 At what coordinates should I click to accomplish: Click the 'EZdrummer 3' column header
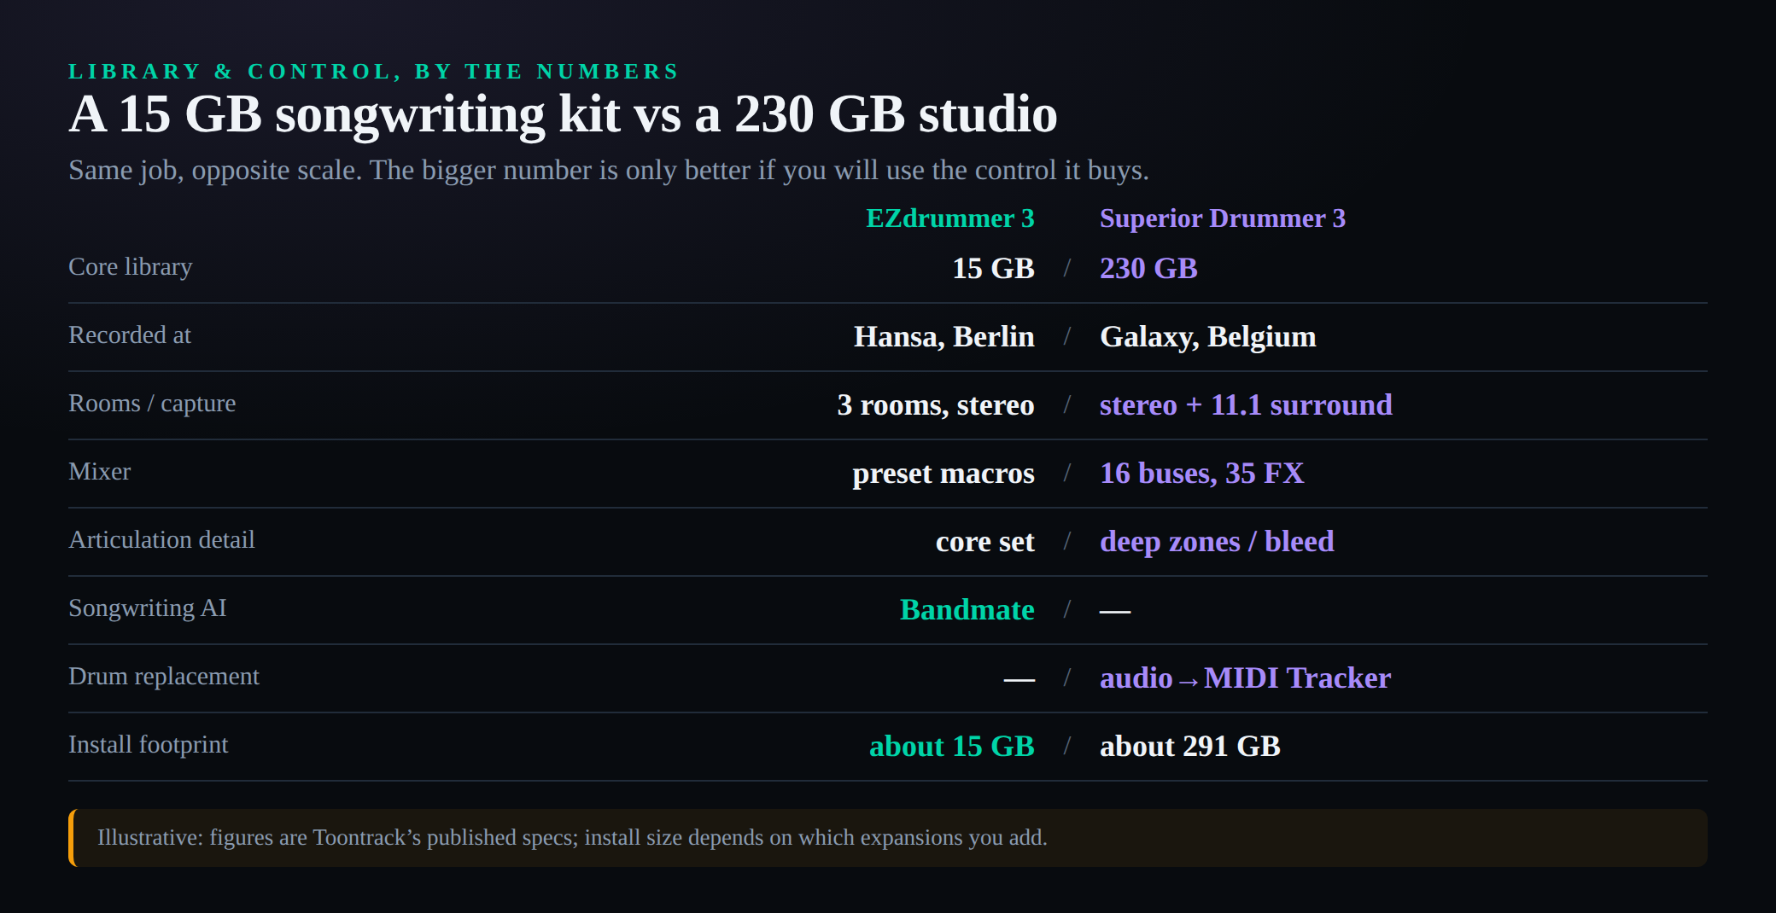point(949,218)
